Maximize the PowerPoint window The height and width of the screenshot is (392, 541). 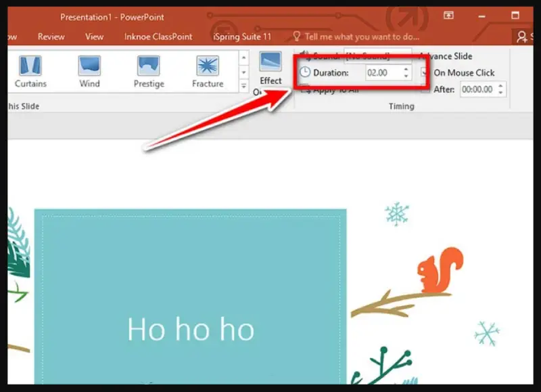tap(515, 15)
